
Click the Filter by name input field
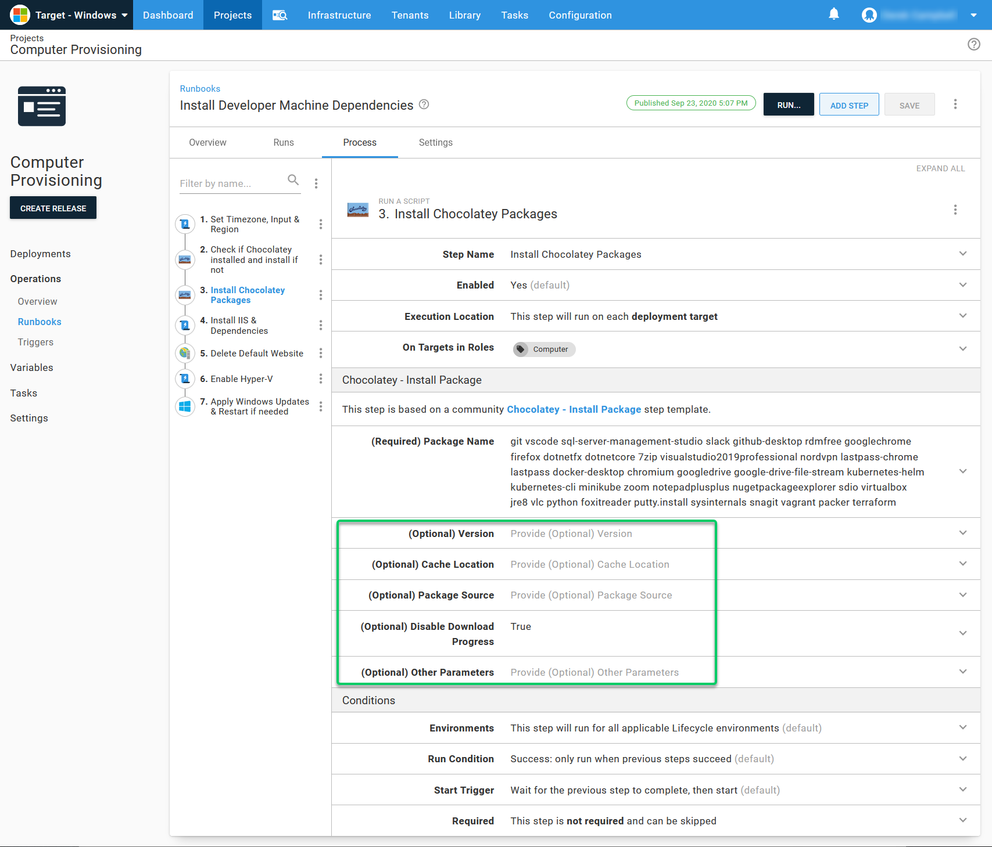(x=231, y=183)
